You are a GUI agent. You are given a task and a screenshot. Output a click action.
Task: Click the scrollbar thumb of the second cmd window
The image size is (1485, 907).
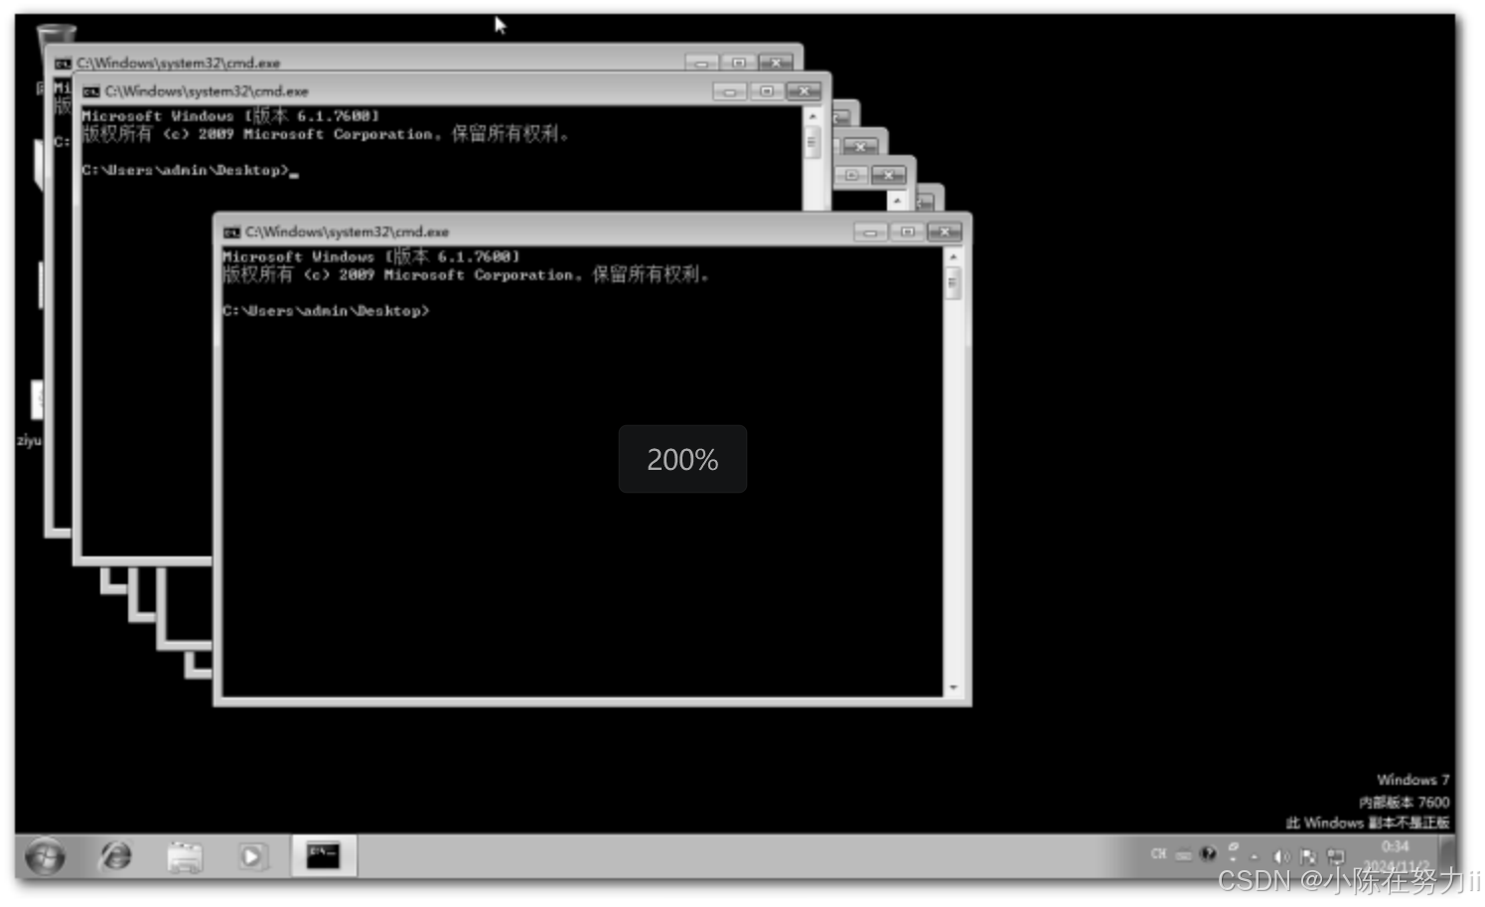pyautogui.click(x=813, y=144)
